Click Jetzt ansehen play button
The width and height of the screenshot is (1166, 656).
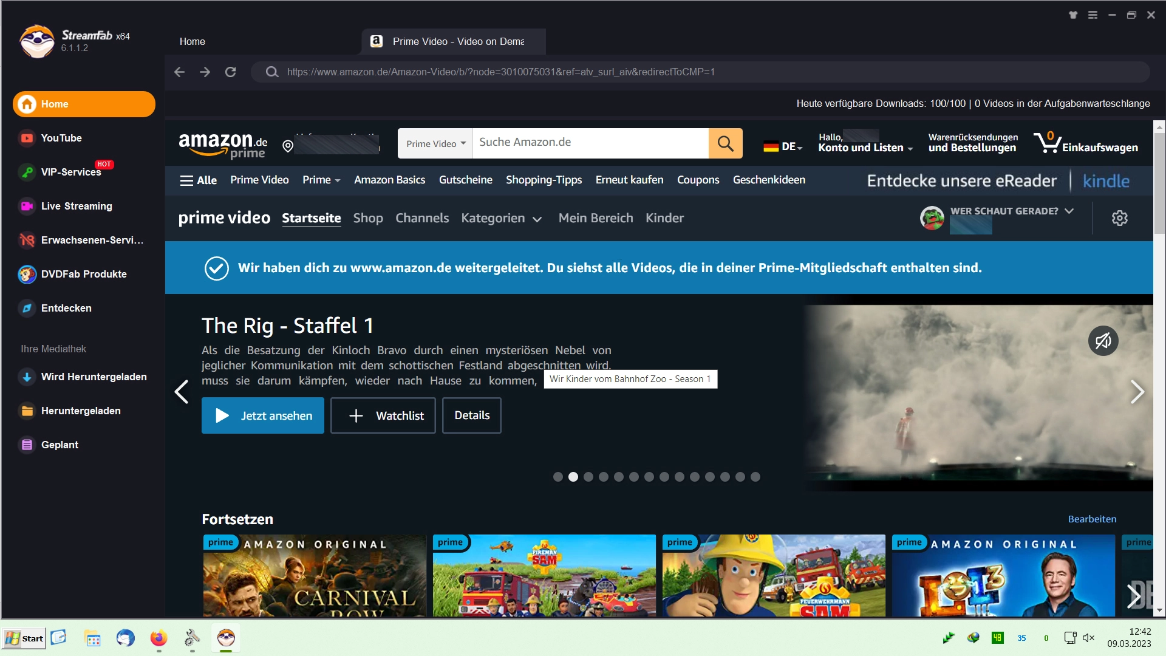262,415
